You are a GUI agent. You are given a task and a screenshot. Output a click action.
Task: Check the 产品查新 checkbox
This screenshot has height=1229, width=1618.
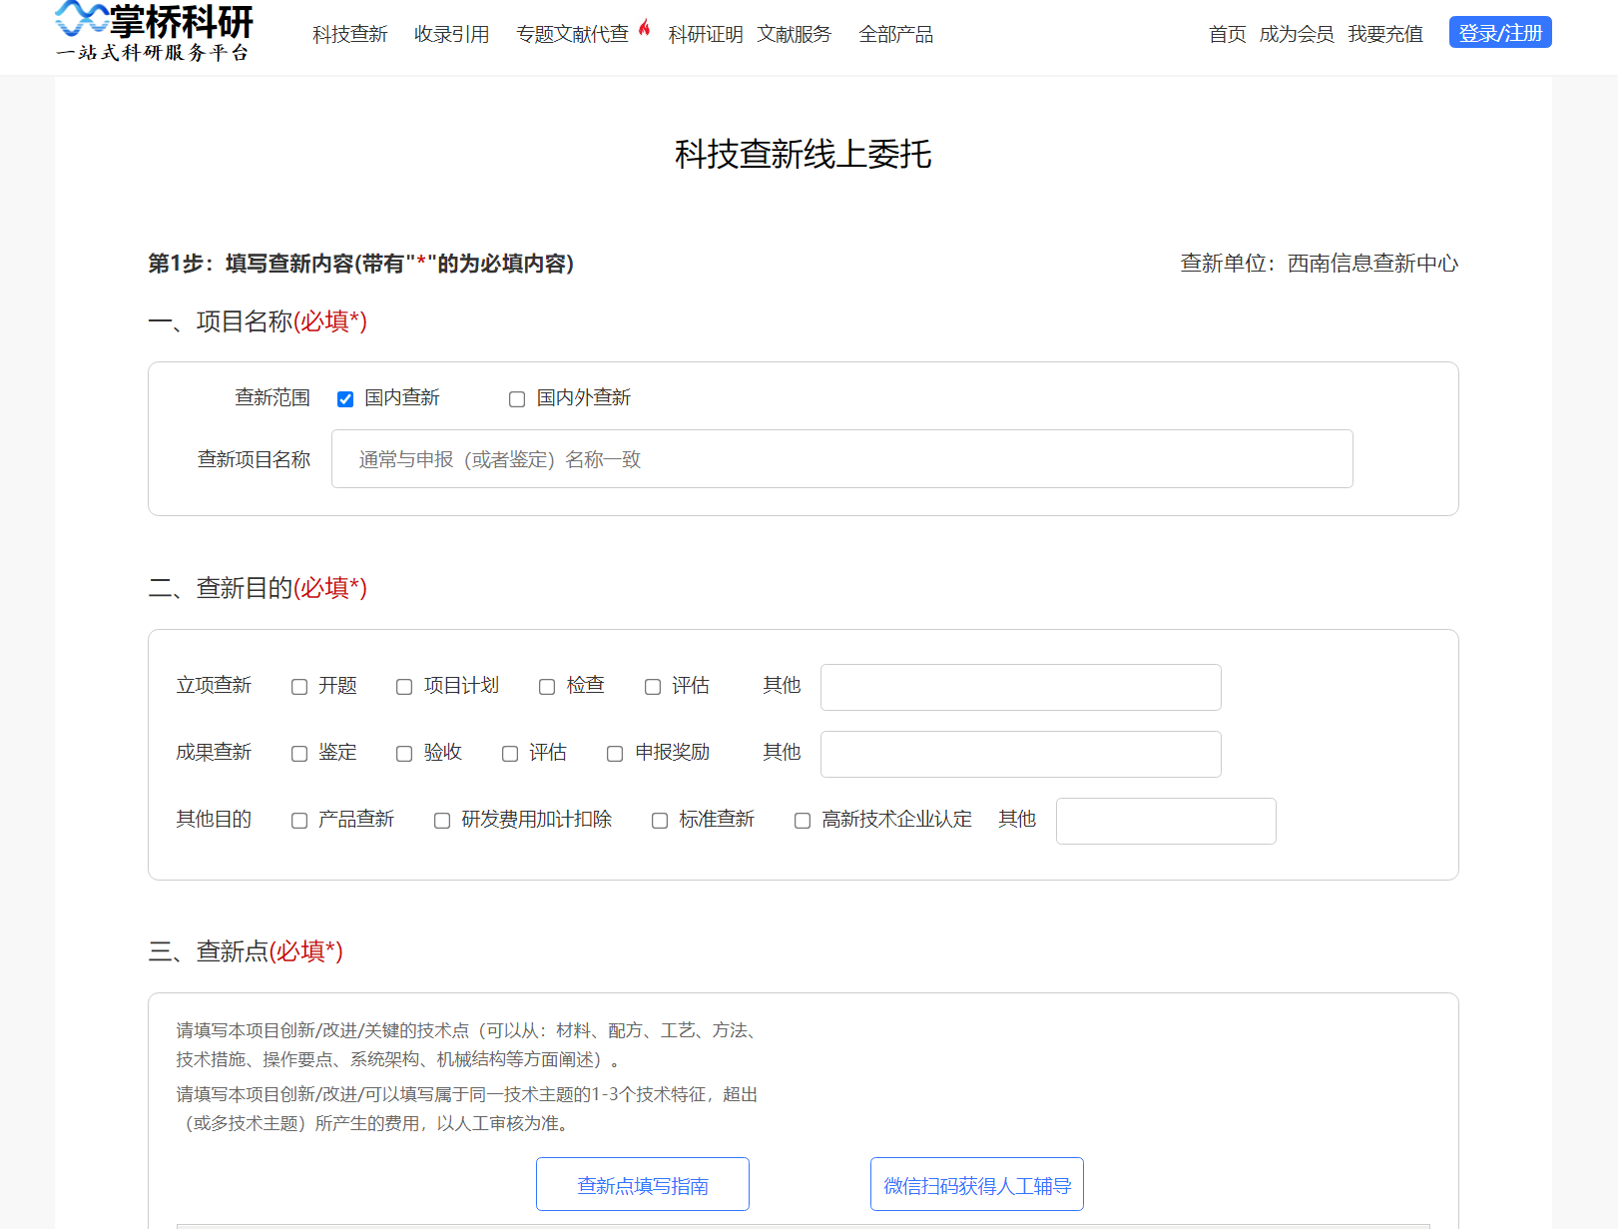click(x=299, y=821)
